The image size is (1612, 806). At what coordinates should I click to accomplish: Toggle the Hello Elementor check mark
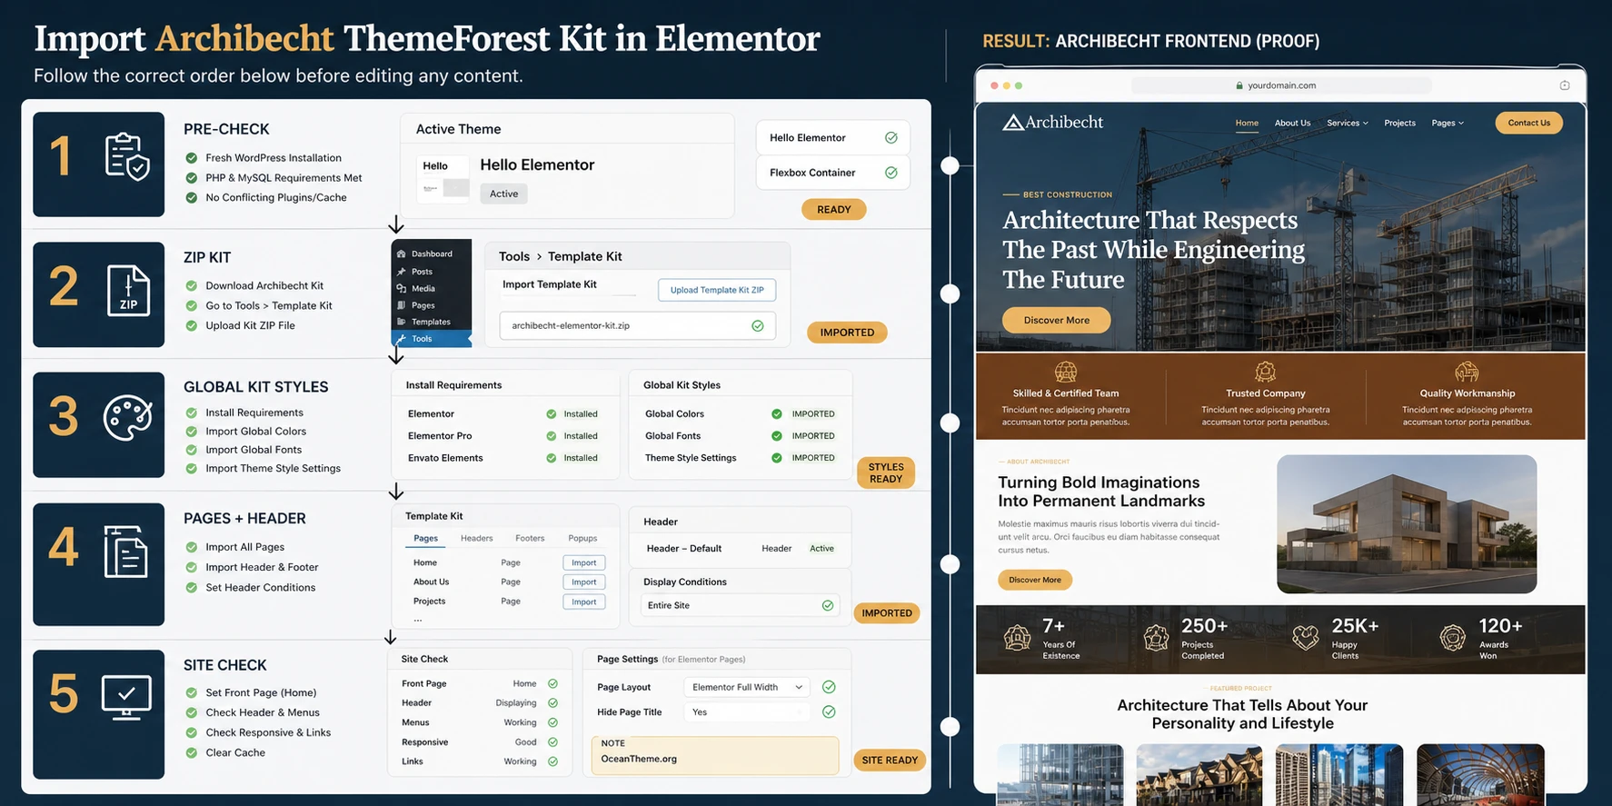(891, 137)
